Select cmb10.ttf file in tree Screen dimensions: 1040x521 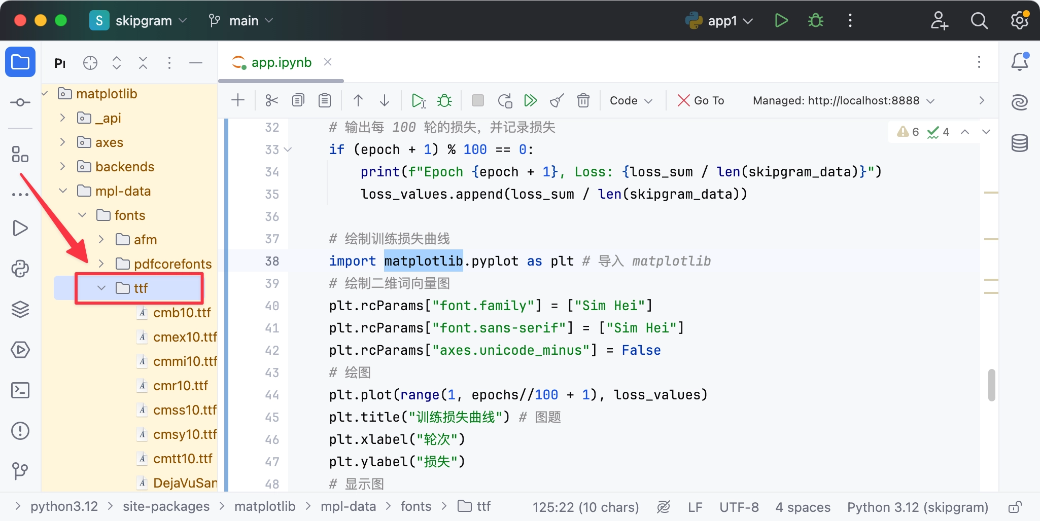[174, 313]
